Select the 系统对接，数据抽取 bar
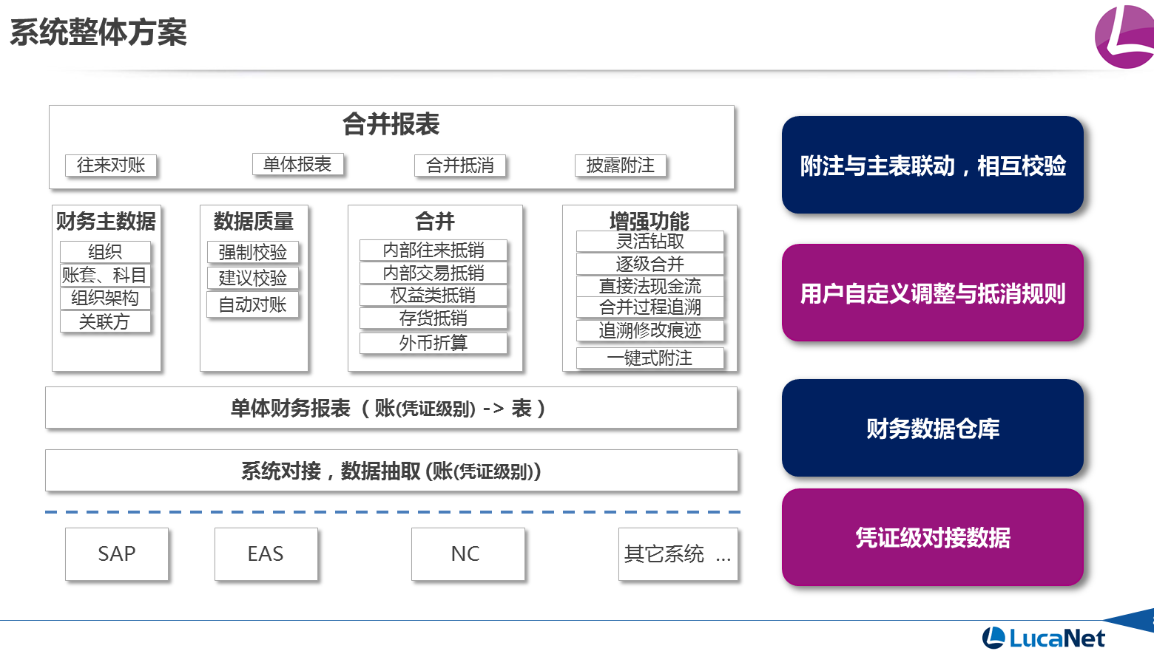The image size is (1154, 651). tap(391, 471)
